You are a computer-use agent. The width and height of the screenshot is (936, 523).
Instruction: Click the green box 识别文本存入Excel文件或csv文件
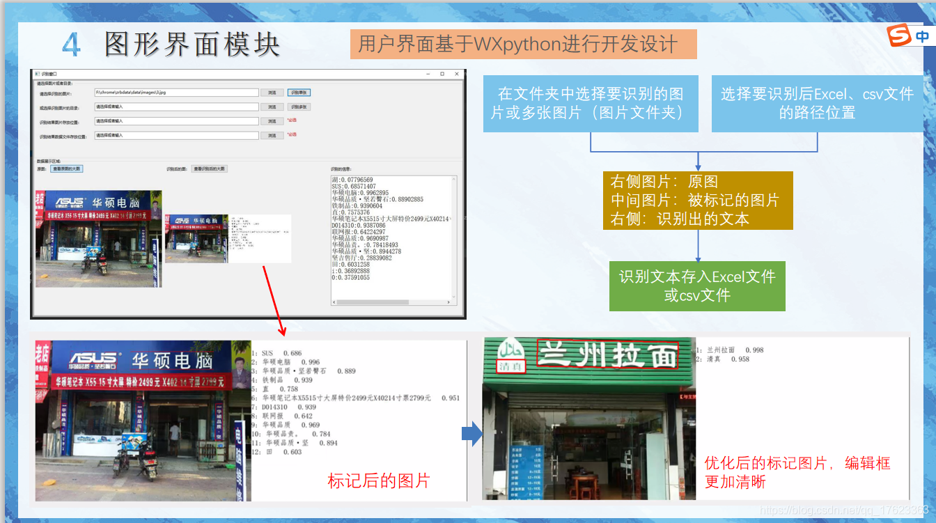click(x=697, y=286)
